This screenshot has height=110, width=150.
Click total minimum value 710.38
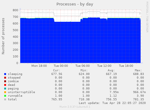click(84, 99)
